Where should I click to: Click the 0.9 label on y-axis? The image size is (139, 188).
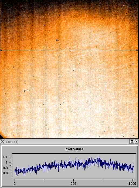coord(5,168)
